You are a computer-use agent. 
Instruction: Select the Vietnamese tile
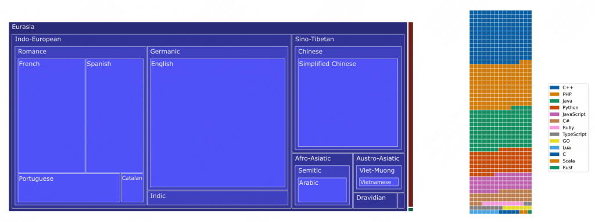click(x=379, y=182)
